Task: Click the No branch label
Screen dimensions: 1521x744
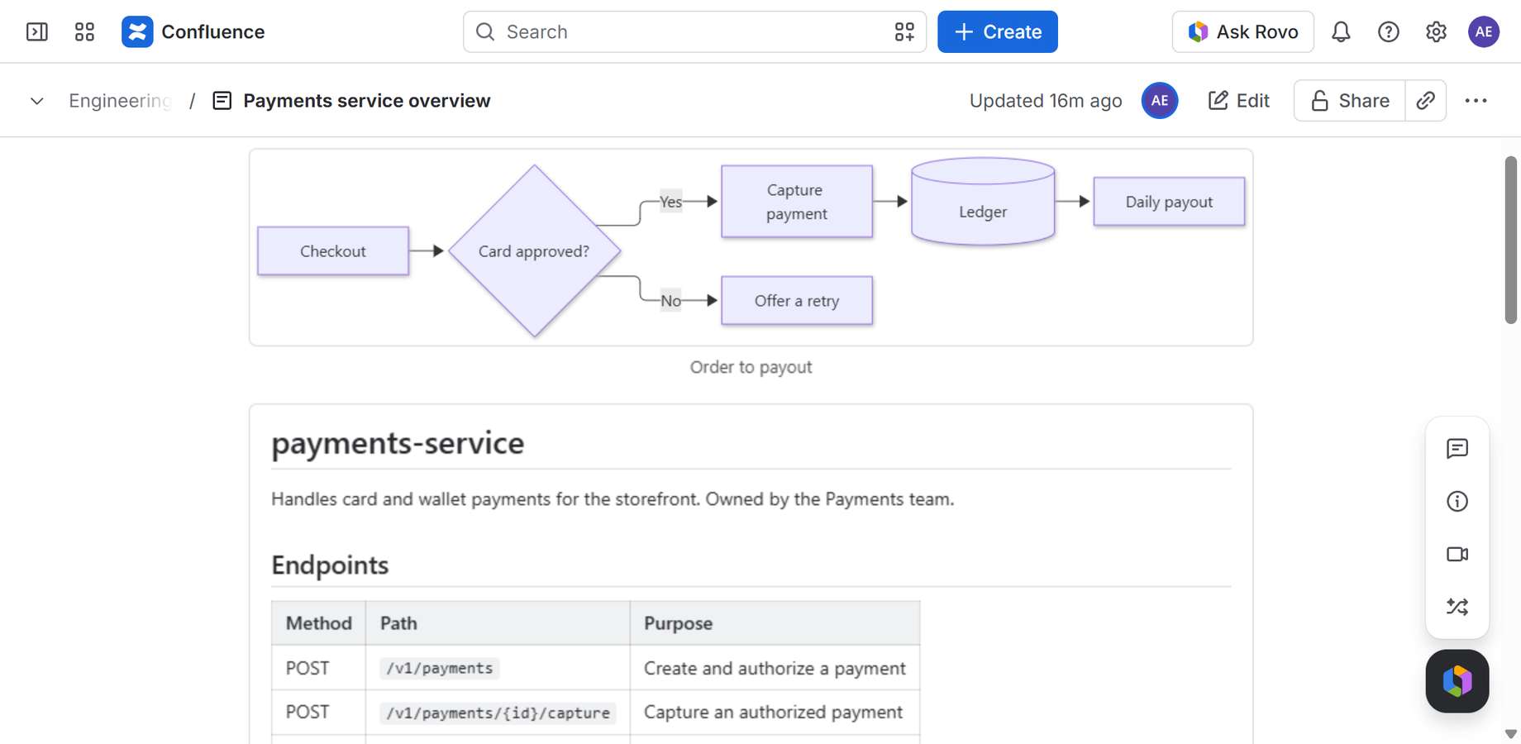Action: 671,301
